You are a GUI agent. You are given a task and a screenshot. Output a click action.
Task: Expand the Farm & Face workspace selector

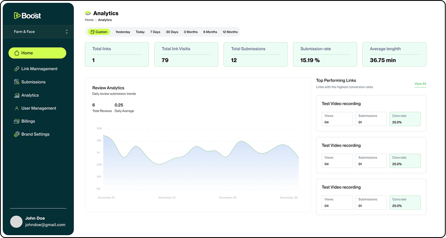click(66, 32)
